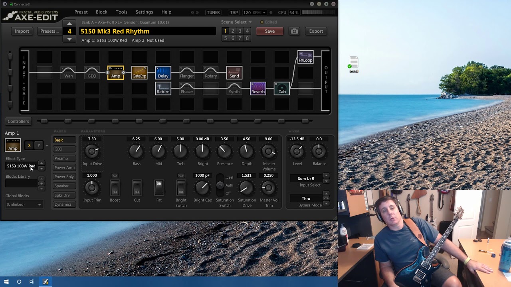Click the Export button
The image size is (511, 287).
pyautogui.click(x=316, y=31)
